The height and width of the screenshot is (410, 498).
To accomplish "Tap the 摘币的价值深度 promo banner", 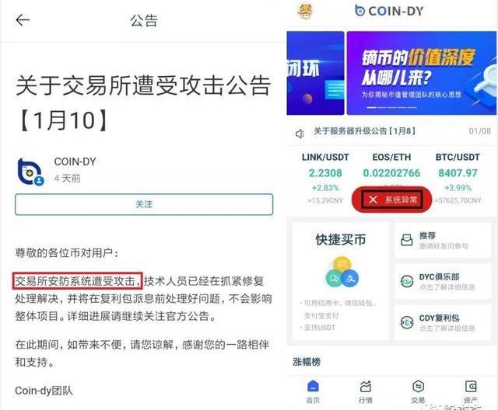I will tap(421, 73).
